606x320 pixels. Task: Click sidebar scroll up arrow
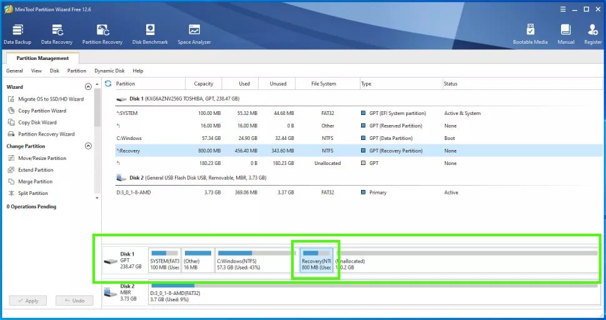(x=97, y=84)
